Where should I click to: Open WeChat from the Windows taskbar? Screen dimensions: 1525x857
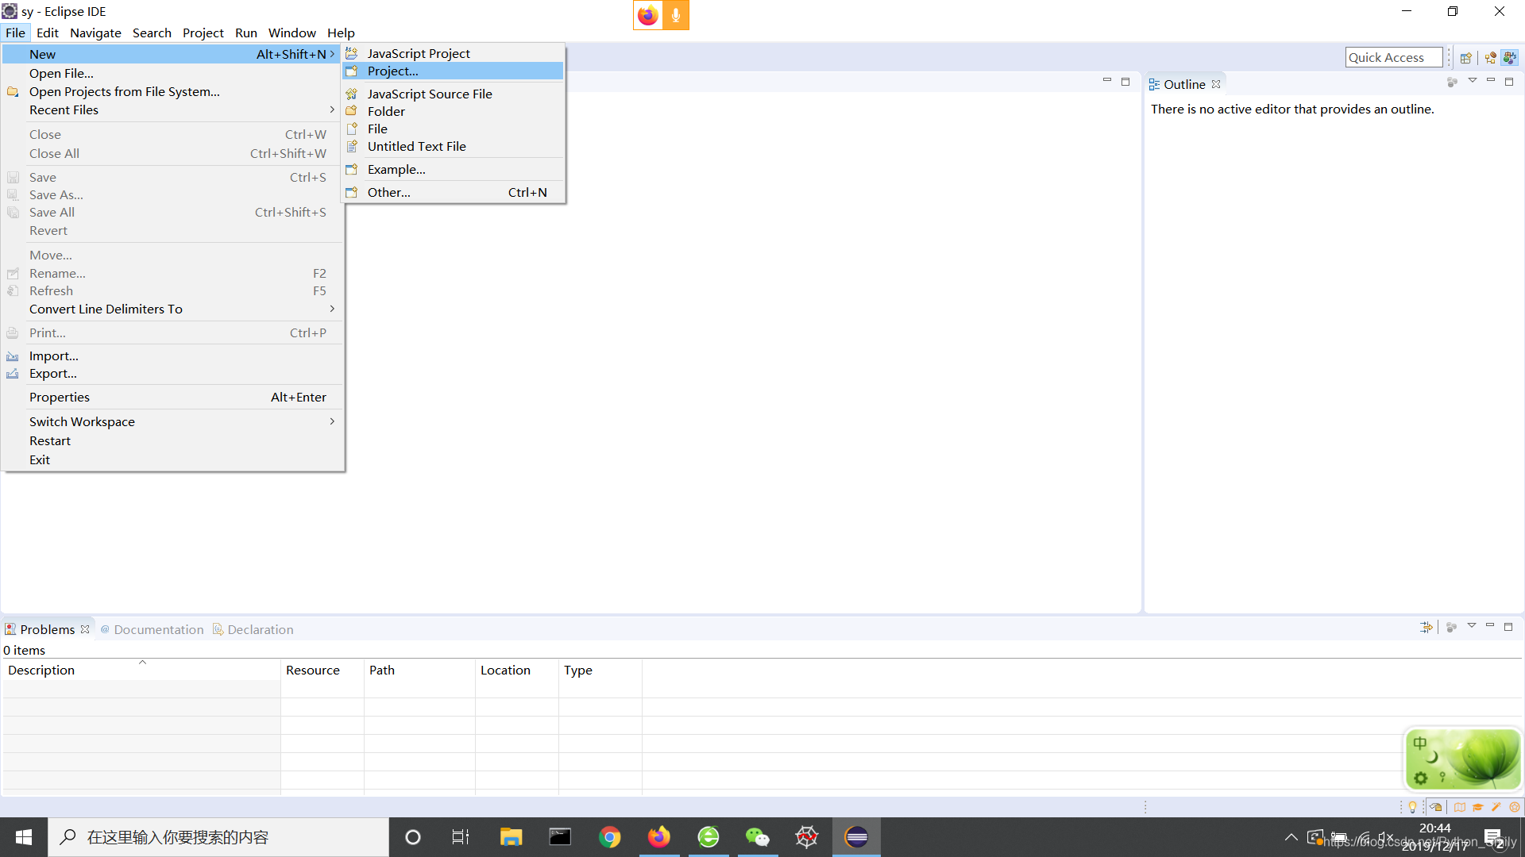click(x=758, y=837)
